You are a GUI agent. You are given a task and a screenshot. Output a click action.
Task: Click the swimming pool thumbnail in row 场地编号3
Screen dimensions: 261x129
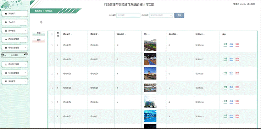pos(150,116)
